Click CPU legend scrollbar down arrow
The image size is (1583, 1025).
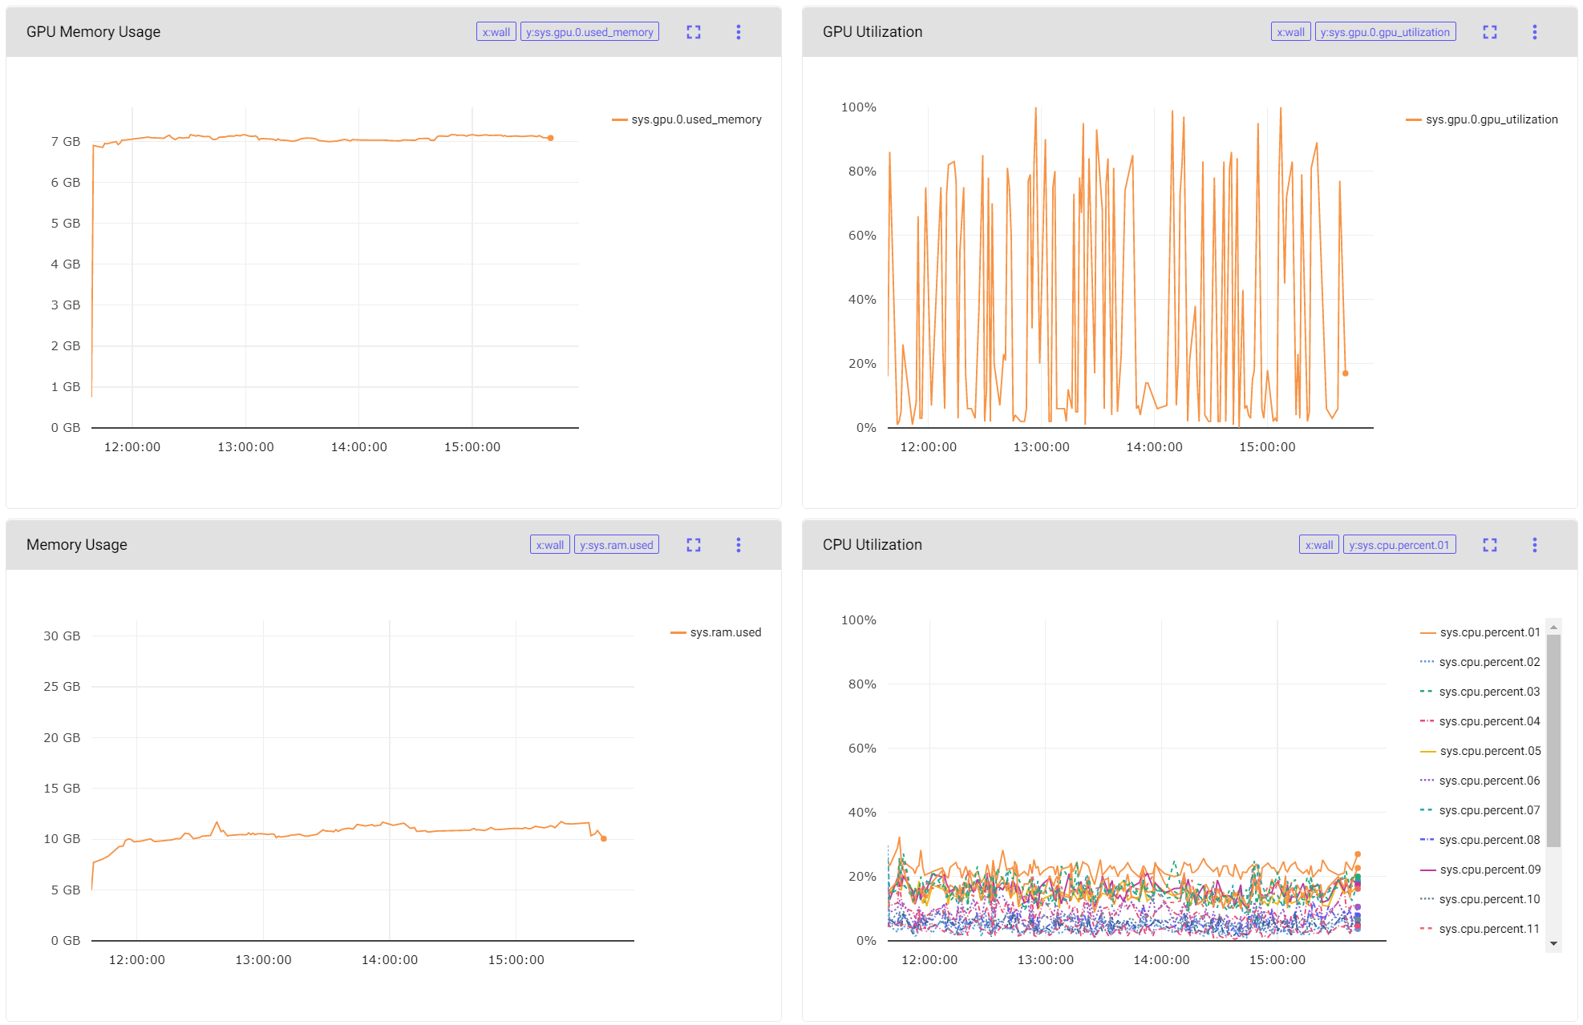[x=1554, y=943]
